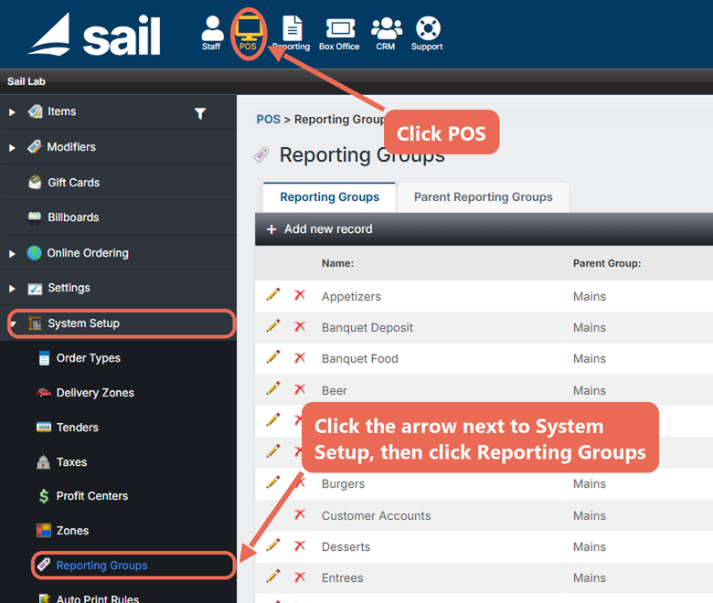Edit the Banquet Deposit row
Image resolution: width=713 pixels, height=603 pixels.
(x=272, y=326)
